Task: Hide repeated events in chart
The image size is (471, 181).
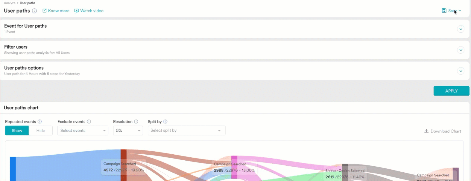Action: (41, 131)
